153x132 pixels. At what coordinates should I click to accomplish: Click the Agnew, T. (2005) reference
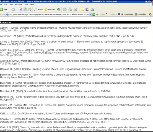coord(74,29)
